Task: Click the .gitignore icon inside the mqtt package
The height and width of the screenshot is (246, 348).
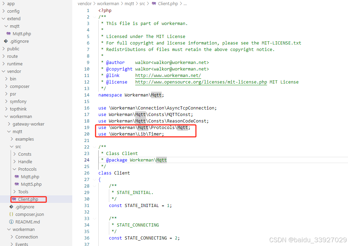Action: (x=12, y=207)
